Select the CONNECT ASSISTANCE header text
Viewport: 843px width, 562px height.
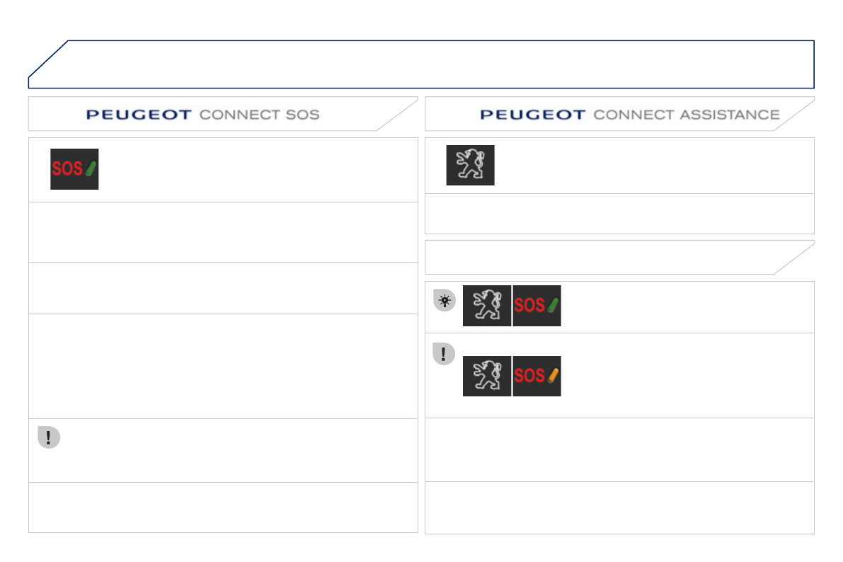click(x=686, y=115)
